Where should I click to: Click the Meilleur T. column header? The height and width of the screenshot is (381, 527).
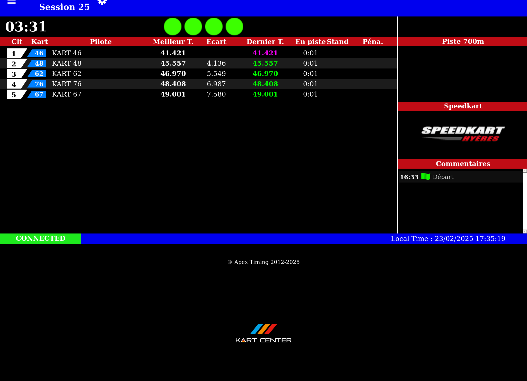tap(173, 42)
